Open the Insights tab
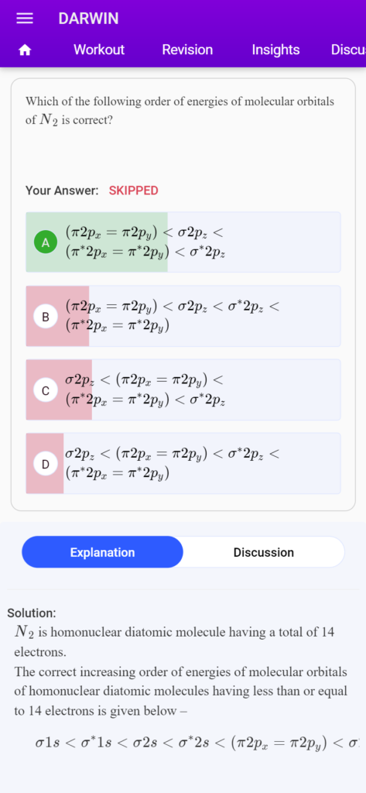 tap(275, 50)
